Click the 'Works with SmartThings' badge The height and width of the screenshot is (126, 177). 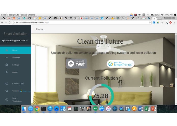pos(120,64)
